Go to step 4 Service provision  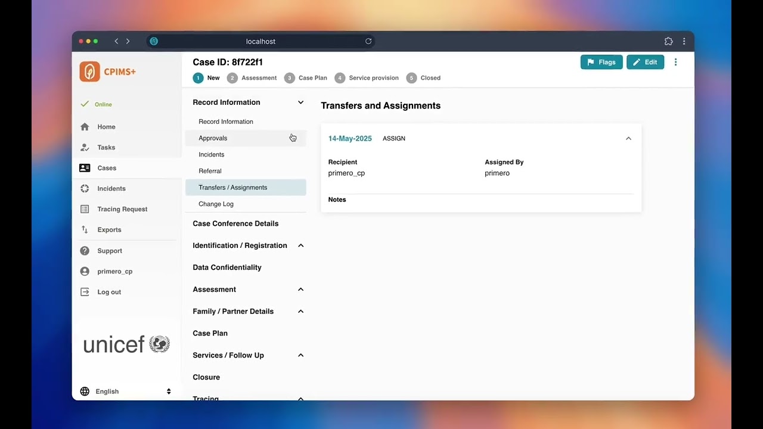click(367, 78)
